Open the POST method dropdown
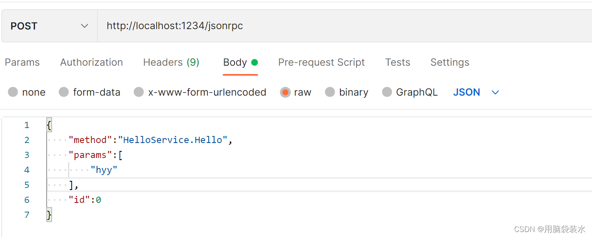 pos(49,26)
